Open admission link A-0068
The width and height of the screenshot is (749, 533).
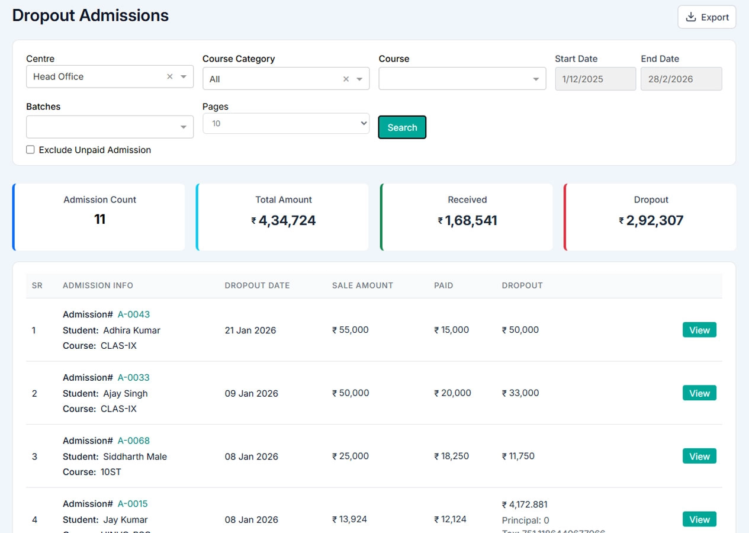tap(133, 441)
